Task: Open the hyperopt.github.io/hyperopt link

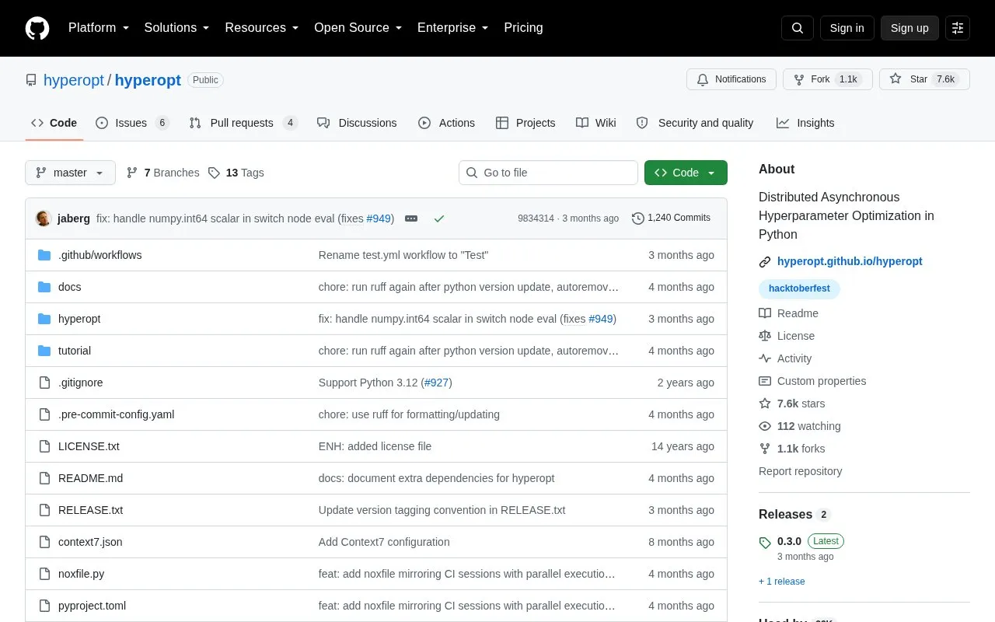Action: (850, 262)
